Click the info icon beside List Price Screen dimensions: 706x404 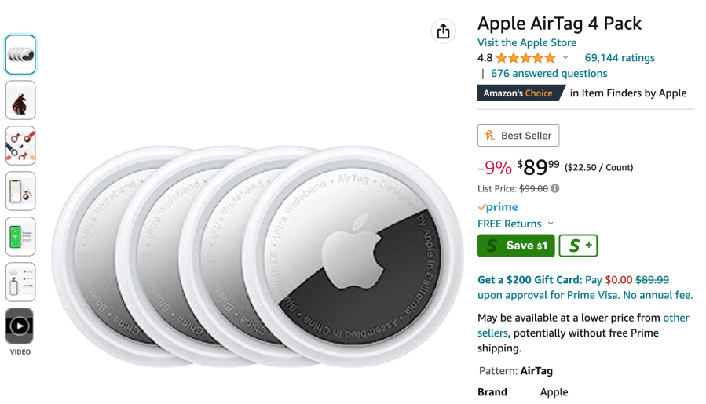[x=555, y=188]
